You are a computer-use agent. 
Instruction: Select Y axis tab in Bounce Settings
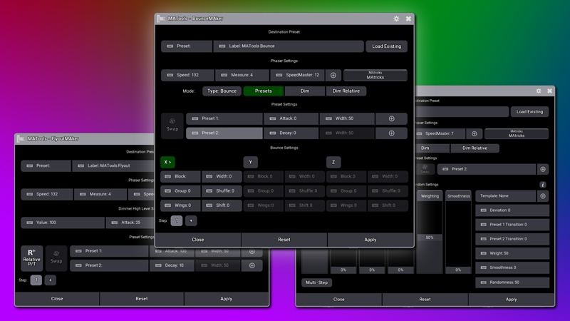click(x=251, y=163)
